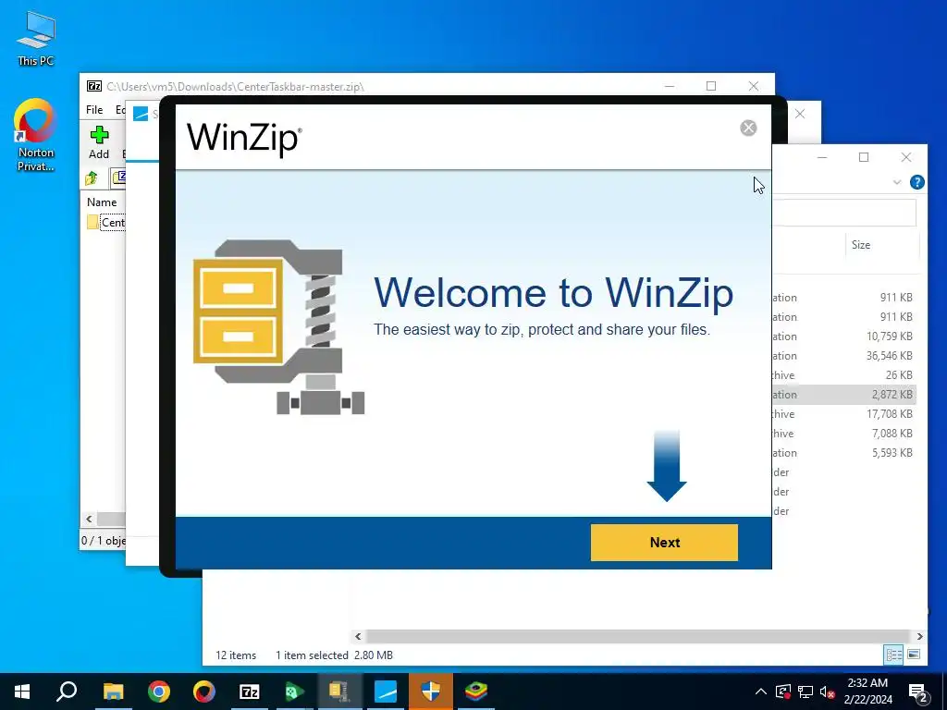Click Explorer horizontal scrollbar left arrow

pos(358,636)
